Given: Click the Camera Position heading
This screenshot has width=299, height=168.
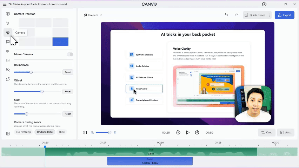Looking at the screenshot, I should pyautogui.click(x=25, y=14).
